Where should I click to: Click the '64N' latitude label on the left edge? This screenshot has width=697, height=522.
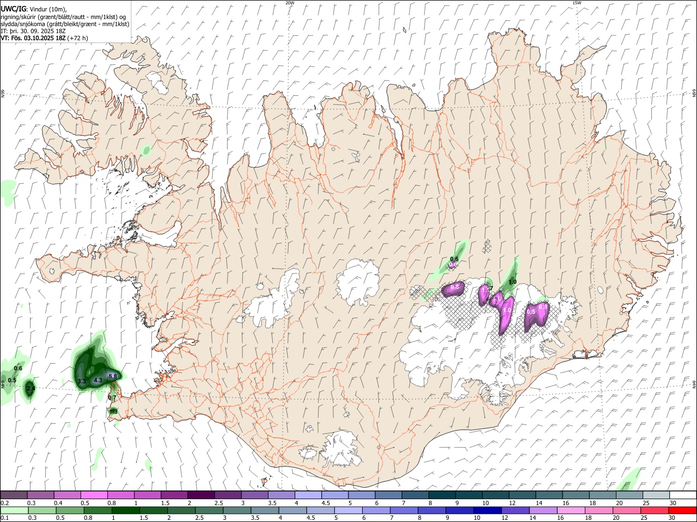coord(3,384)
